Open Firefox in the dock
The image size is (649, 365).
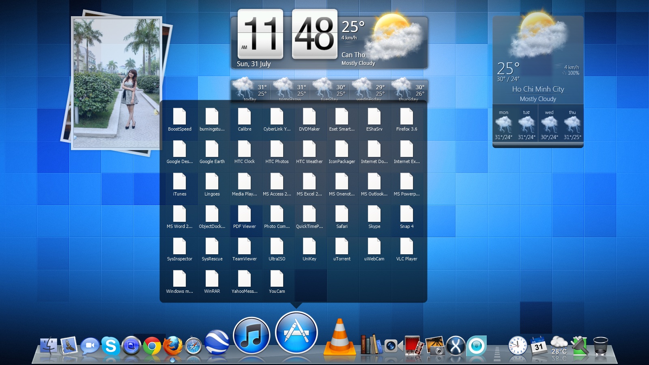click(172, 346)
